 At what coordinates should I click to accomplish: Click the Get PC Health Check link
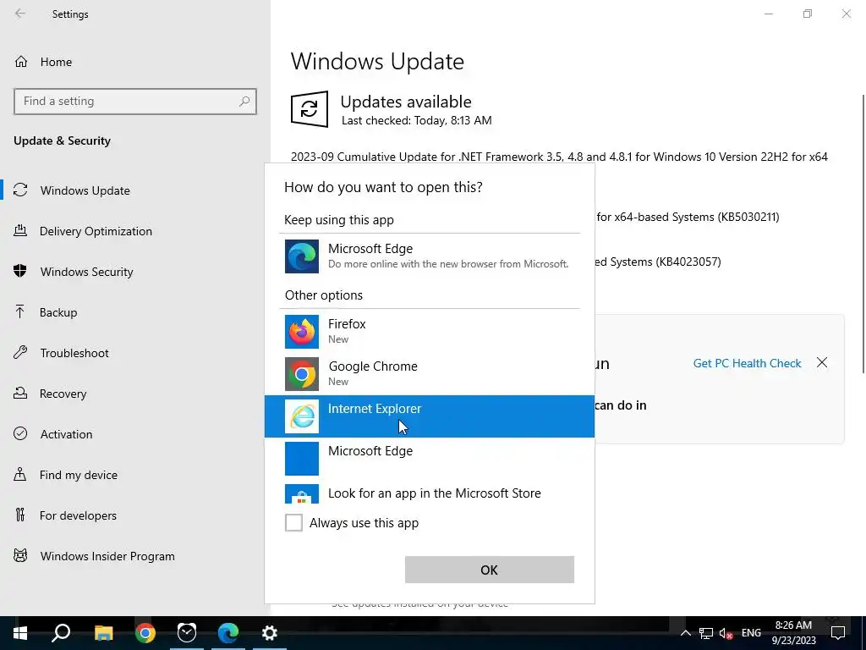(x=747, y=363)
